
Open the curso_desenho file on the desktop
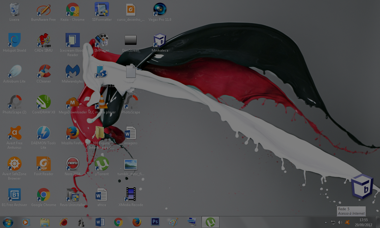(131, 12)
